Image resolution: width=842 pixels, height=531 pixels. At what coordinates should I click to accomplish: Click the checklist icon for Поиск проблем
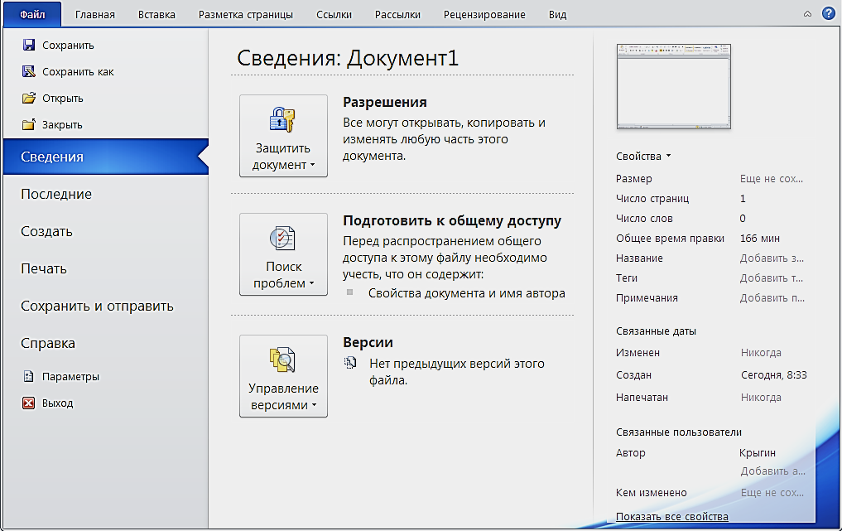pos(282,238)
